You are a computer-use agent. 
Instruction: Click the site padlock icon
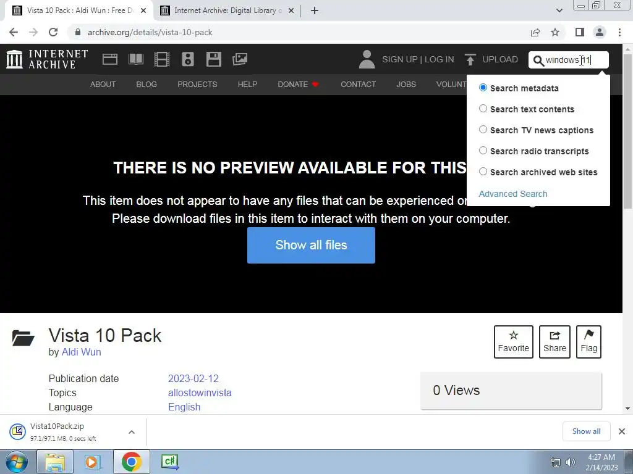(78, 32)
